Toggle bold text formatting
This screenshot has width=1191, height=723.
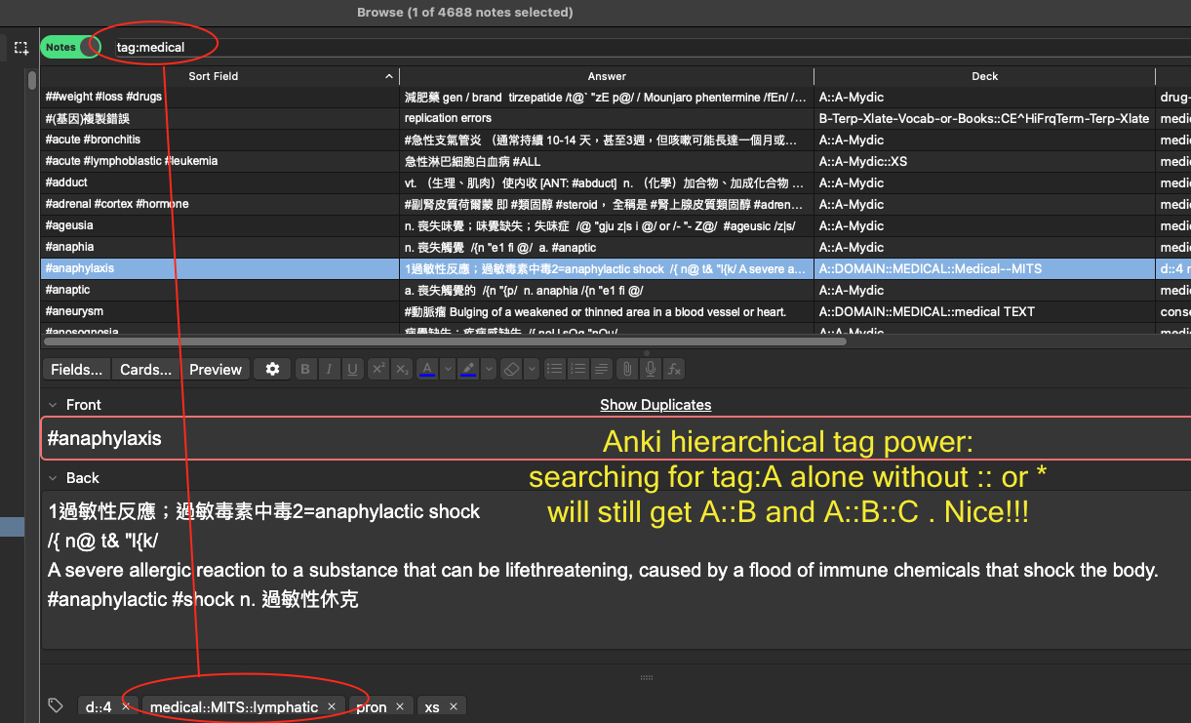click(x=305, y=369)
